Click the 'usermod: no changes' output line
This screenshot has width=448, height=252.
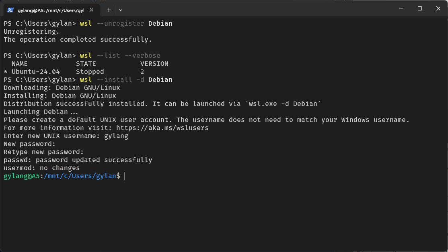click(x=41, y=168)
